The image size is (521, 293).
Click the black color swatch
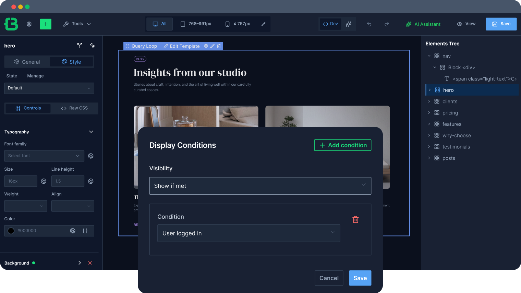(x=11, y=231)
